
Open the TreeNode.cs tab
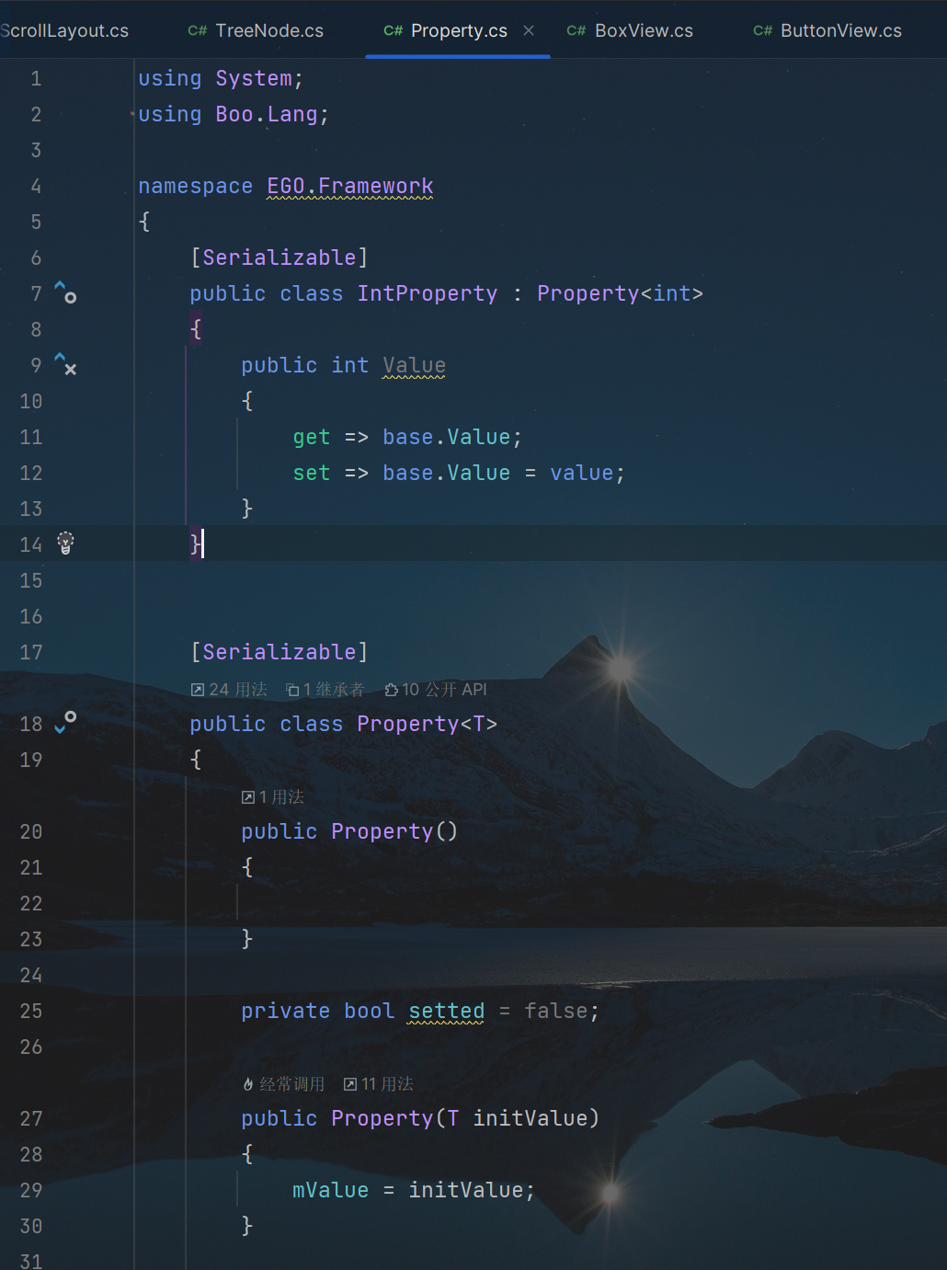(x=268, y=30)
